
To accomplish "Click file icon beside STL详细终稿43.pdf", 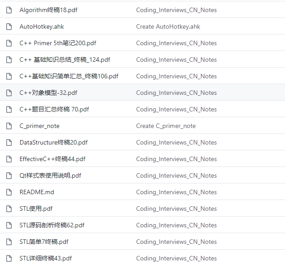I will click(9, 258).
